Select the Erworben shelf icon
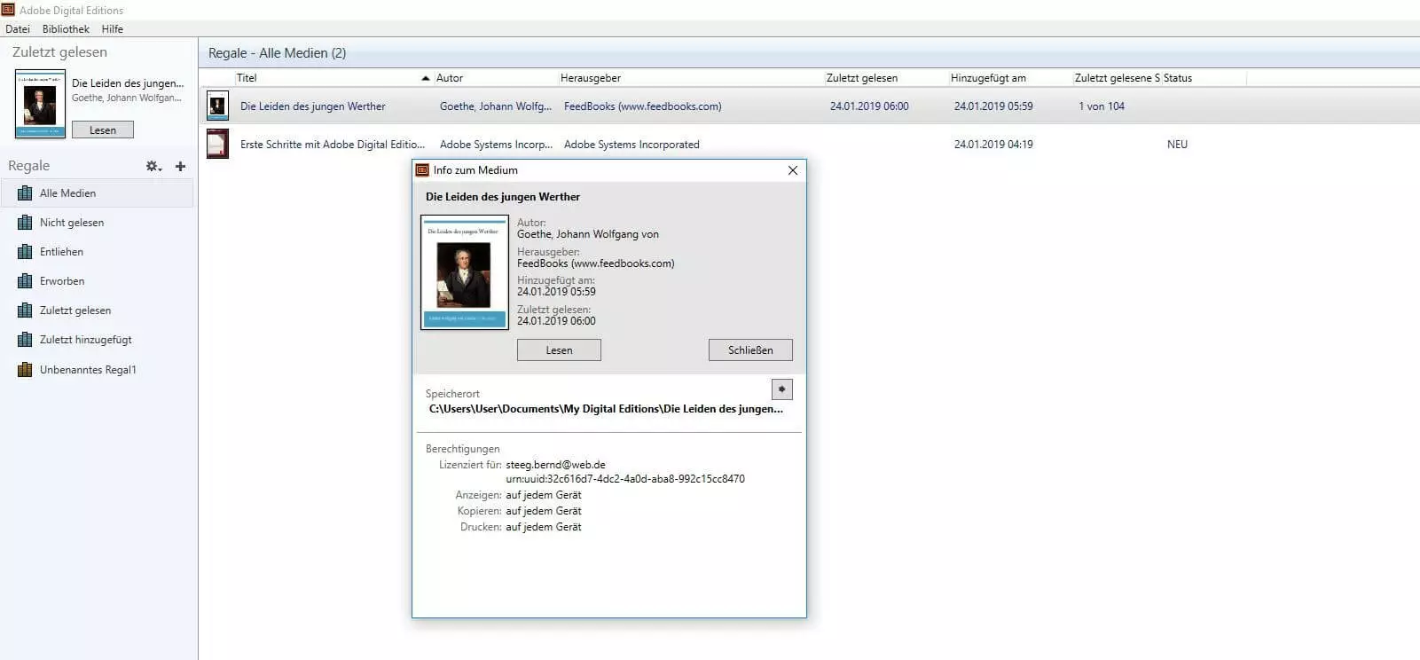The image size is (1420, 660). (x=25, y=281)
